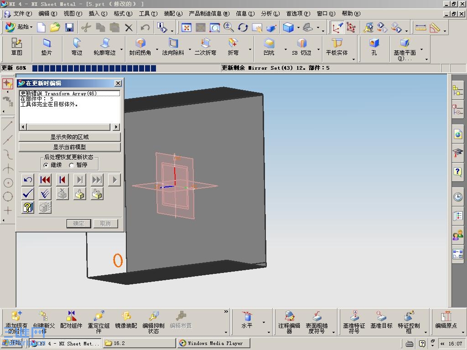The height and width of the screenshot is (350, 467).
Task: Select the 凹坑 dimple tool
Action: (x=269, y=47)
